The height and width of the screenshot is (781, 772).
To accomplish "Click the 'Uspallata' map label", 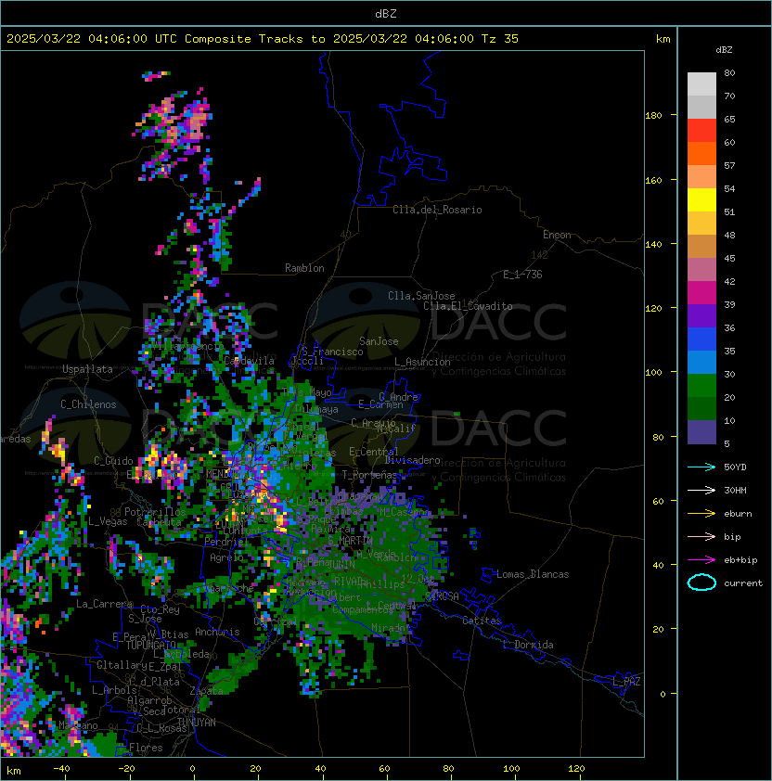I will coord(87,369).
